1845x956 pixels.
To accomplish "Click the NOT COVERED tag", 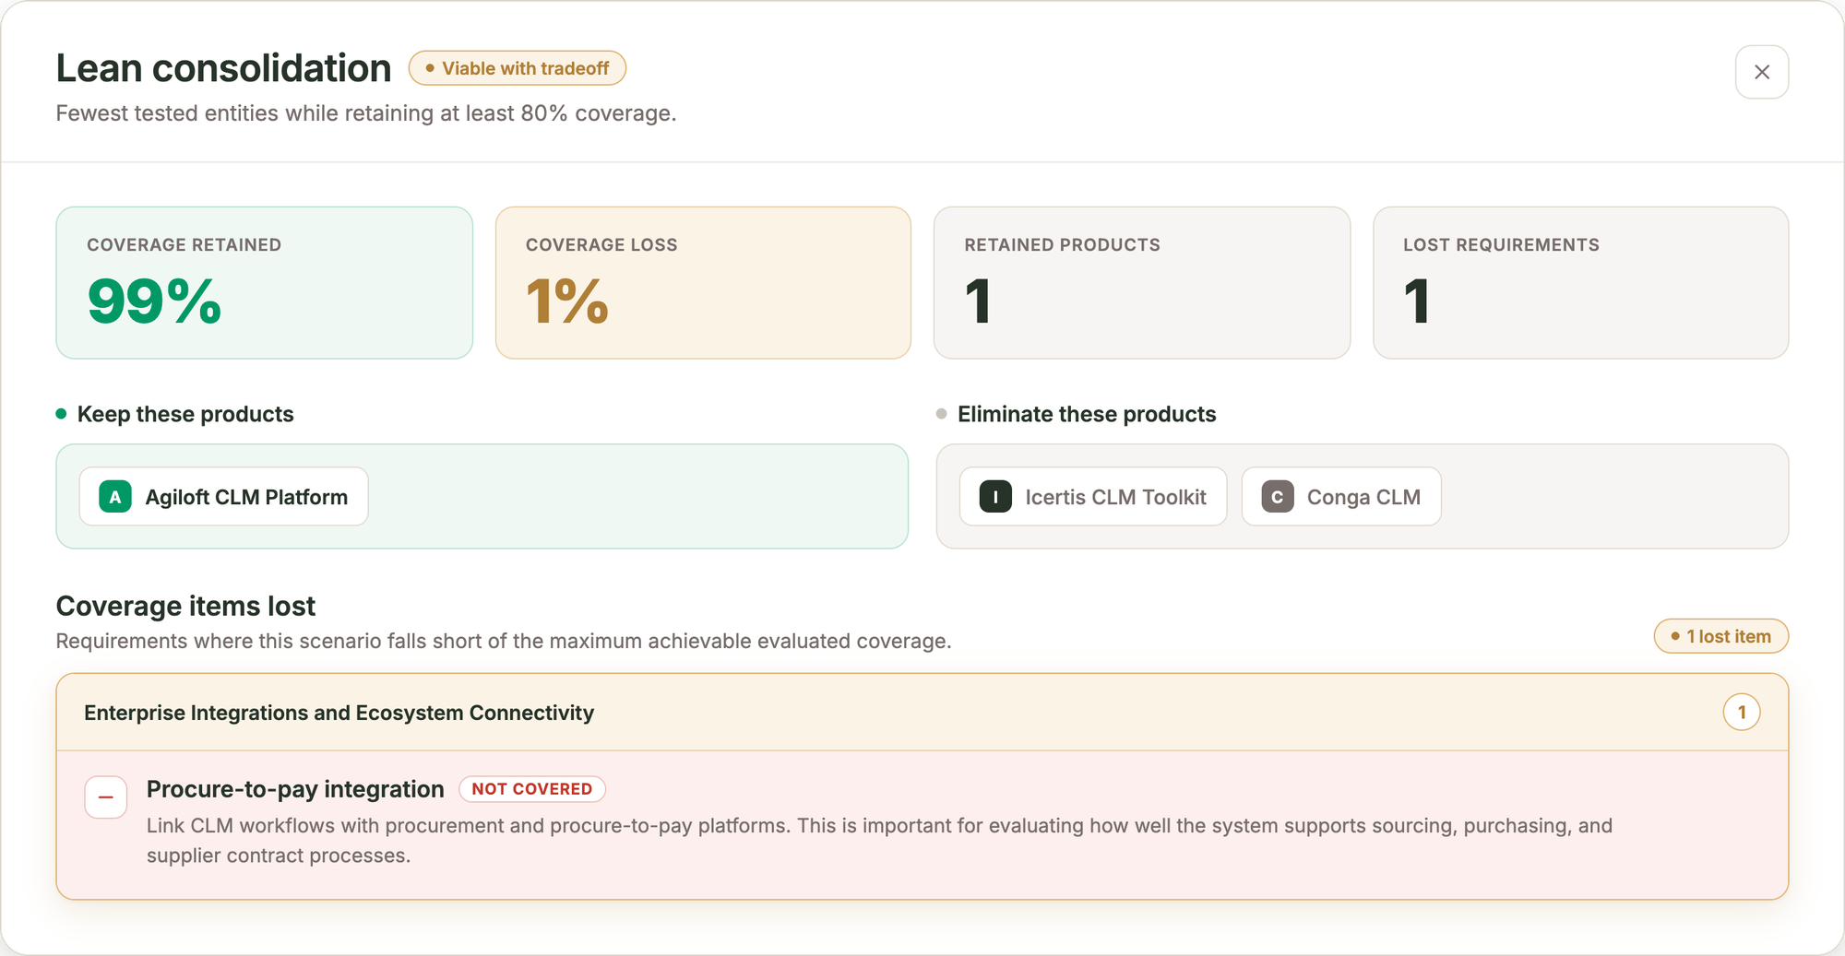I will (532, 789).
